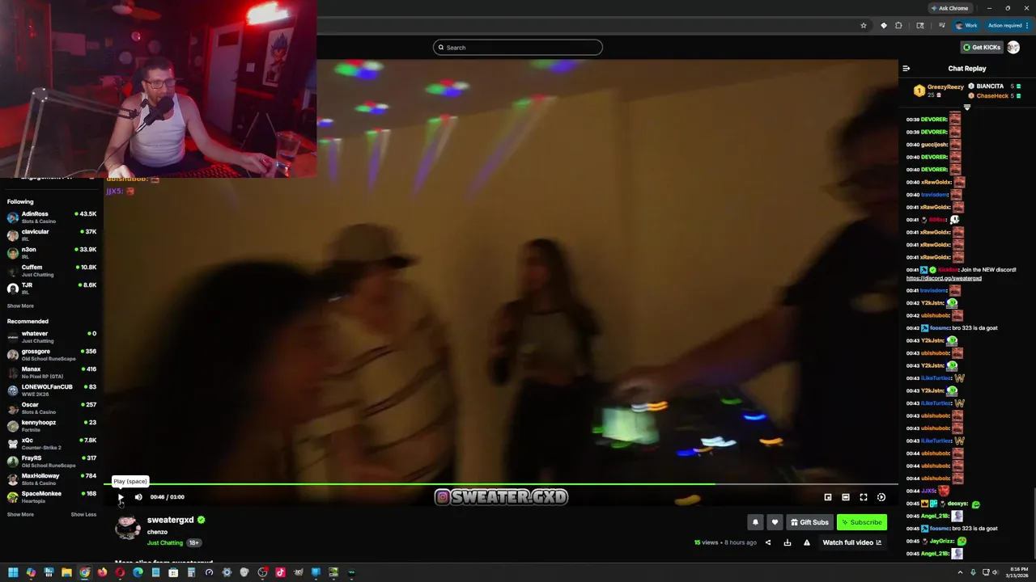This screenshot has height=582, width=1036.
Task: Open the Just Chatting category tag
Action: (165, 542)
